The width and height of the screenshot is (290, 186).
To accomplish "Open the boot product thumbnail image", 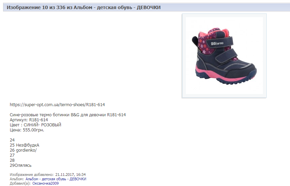I will click(x=224, y=56).
